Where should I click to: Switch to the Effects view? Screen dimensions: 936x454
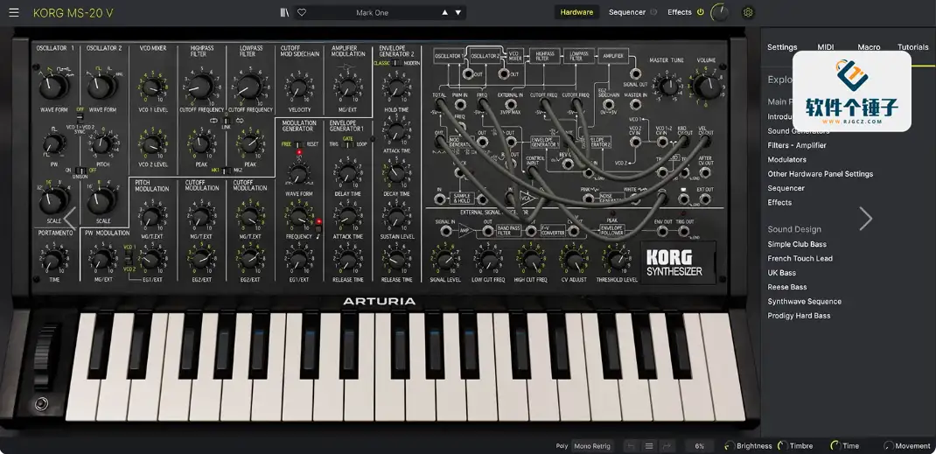click(x=680, y=12)
